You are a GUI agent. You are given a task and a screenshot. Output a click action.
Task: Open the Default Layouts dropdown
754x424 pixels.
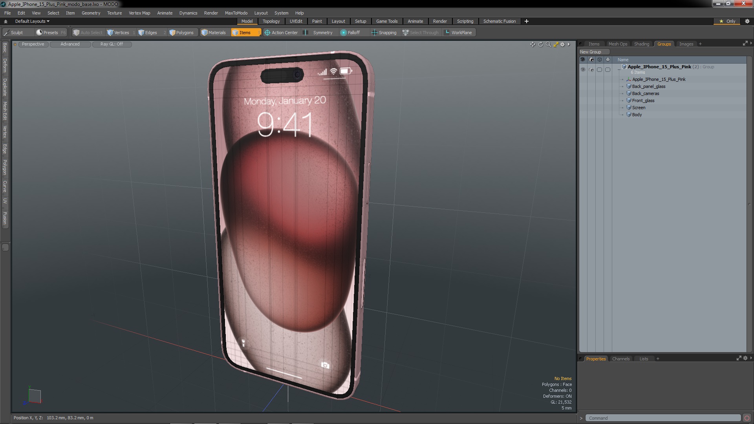pyautogui.click(x=32, y=21)
